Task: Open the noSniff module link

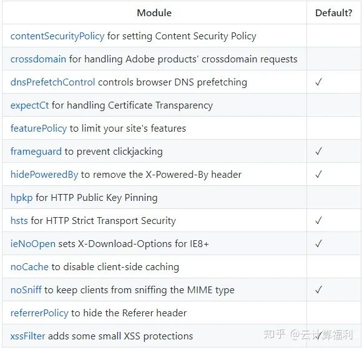Action: pyautogui.click(x=26, y=289)
